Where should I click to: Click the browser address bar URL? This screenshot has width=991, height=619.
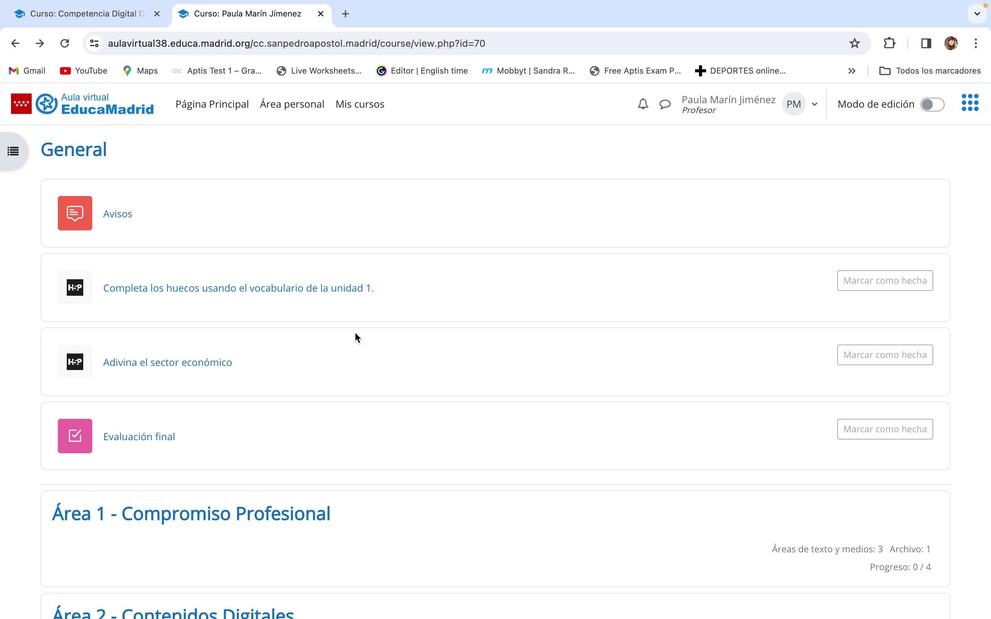point(296,43)
